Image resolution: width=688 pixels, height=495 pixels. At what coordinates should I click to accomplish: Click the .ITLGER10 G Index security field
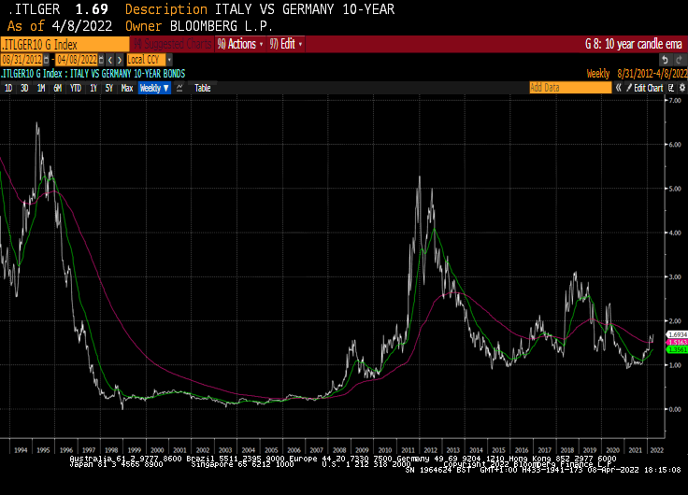click(64, 44)
